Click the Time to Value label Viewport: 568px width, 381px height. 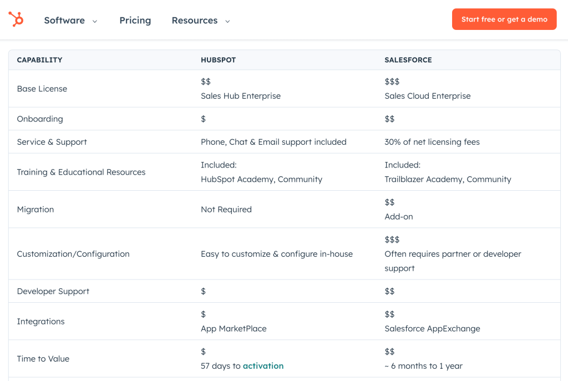[x=43, y=359]
